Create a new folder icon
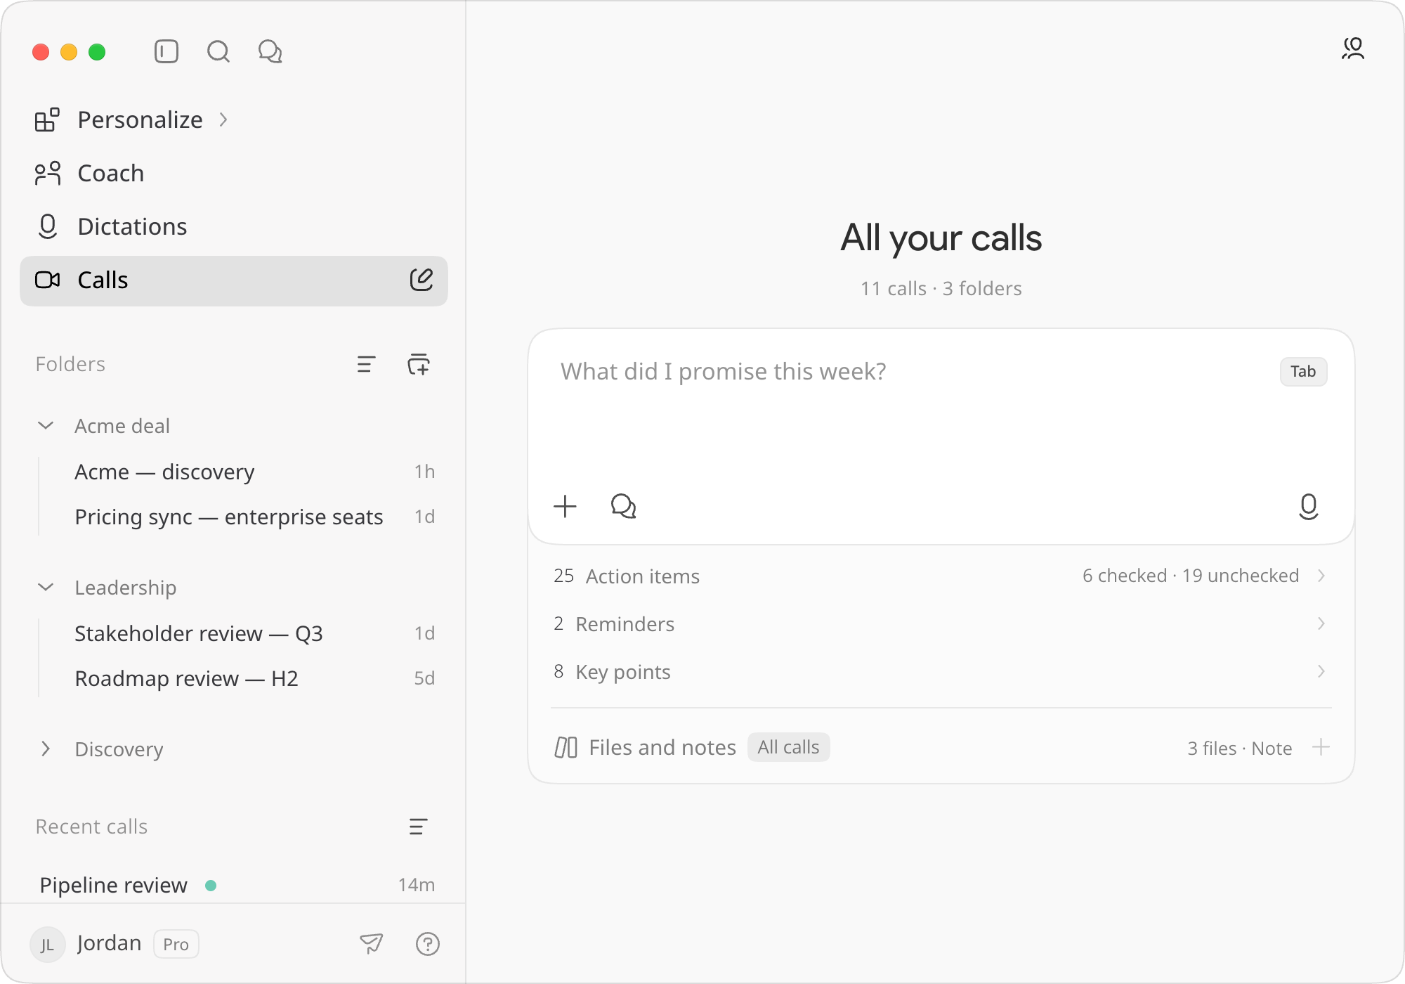Screen dimensions: 1405x984 [419, 364]
